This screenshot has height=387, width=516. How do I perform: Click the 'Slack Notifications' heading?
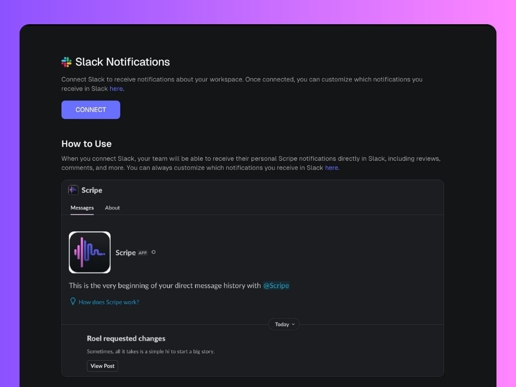[122, 62]
